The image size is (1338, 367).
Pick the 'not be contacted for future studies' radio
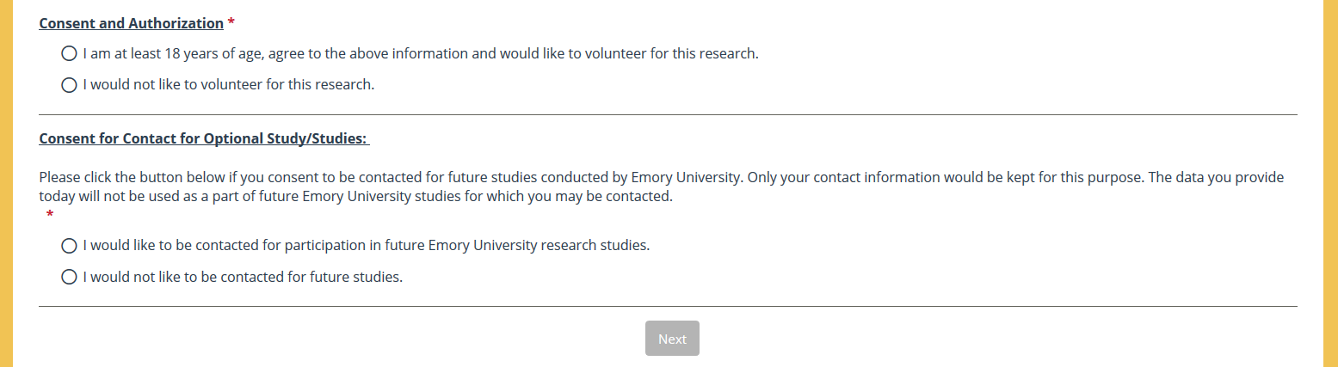click(x=70, y=277)
